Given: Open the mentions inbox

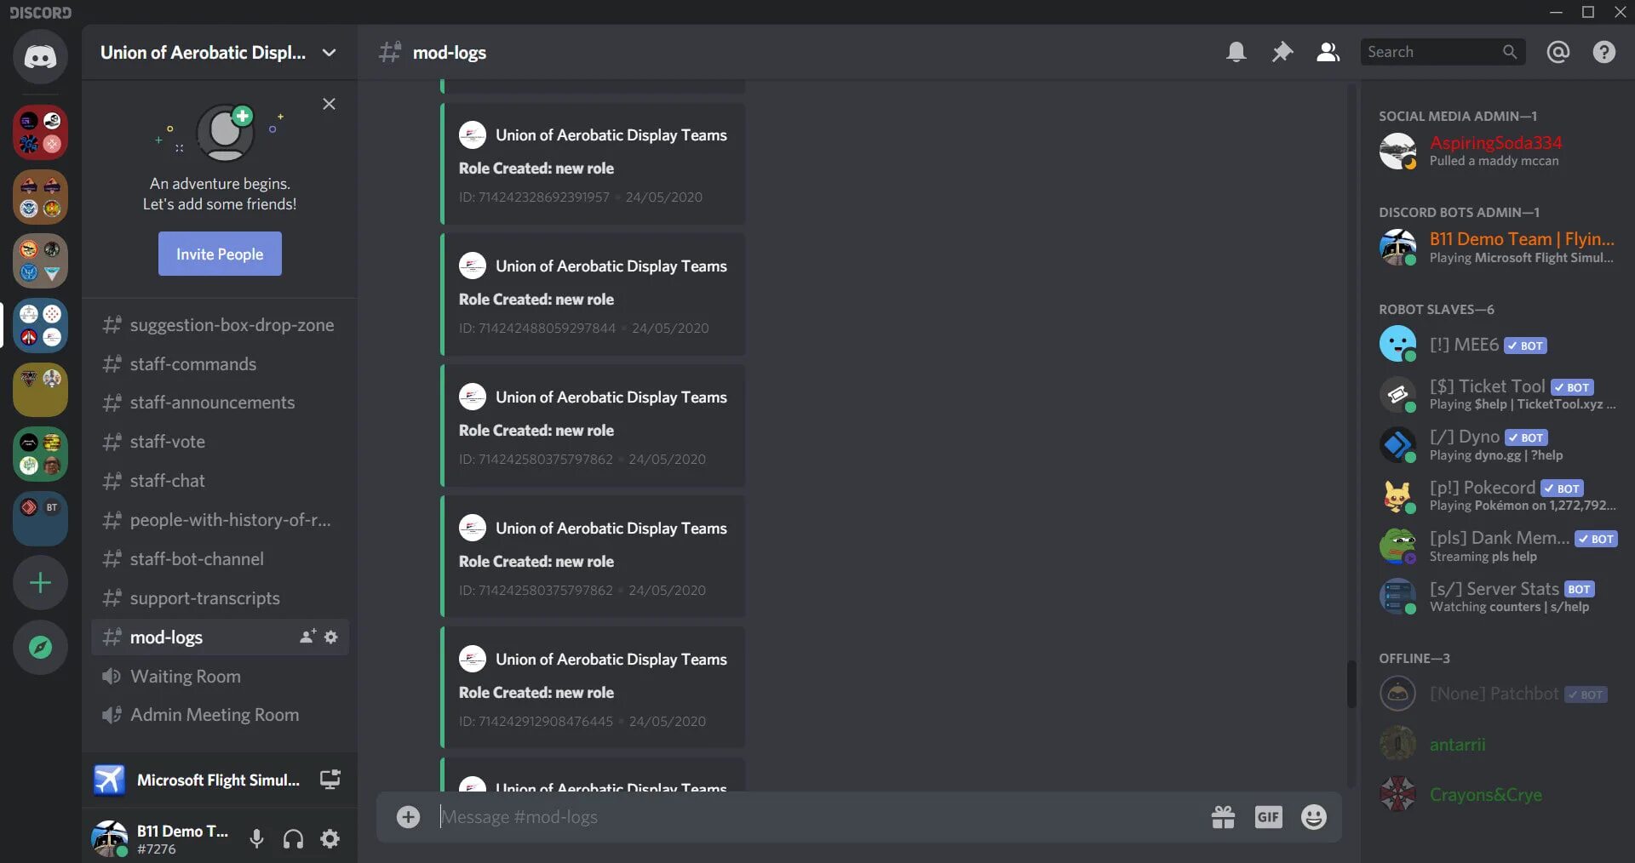Looking at the screenshot, I should 1558,52.
